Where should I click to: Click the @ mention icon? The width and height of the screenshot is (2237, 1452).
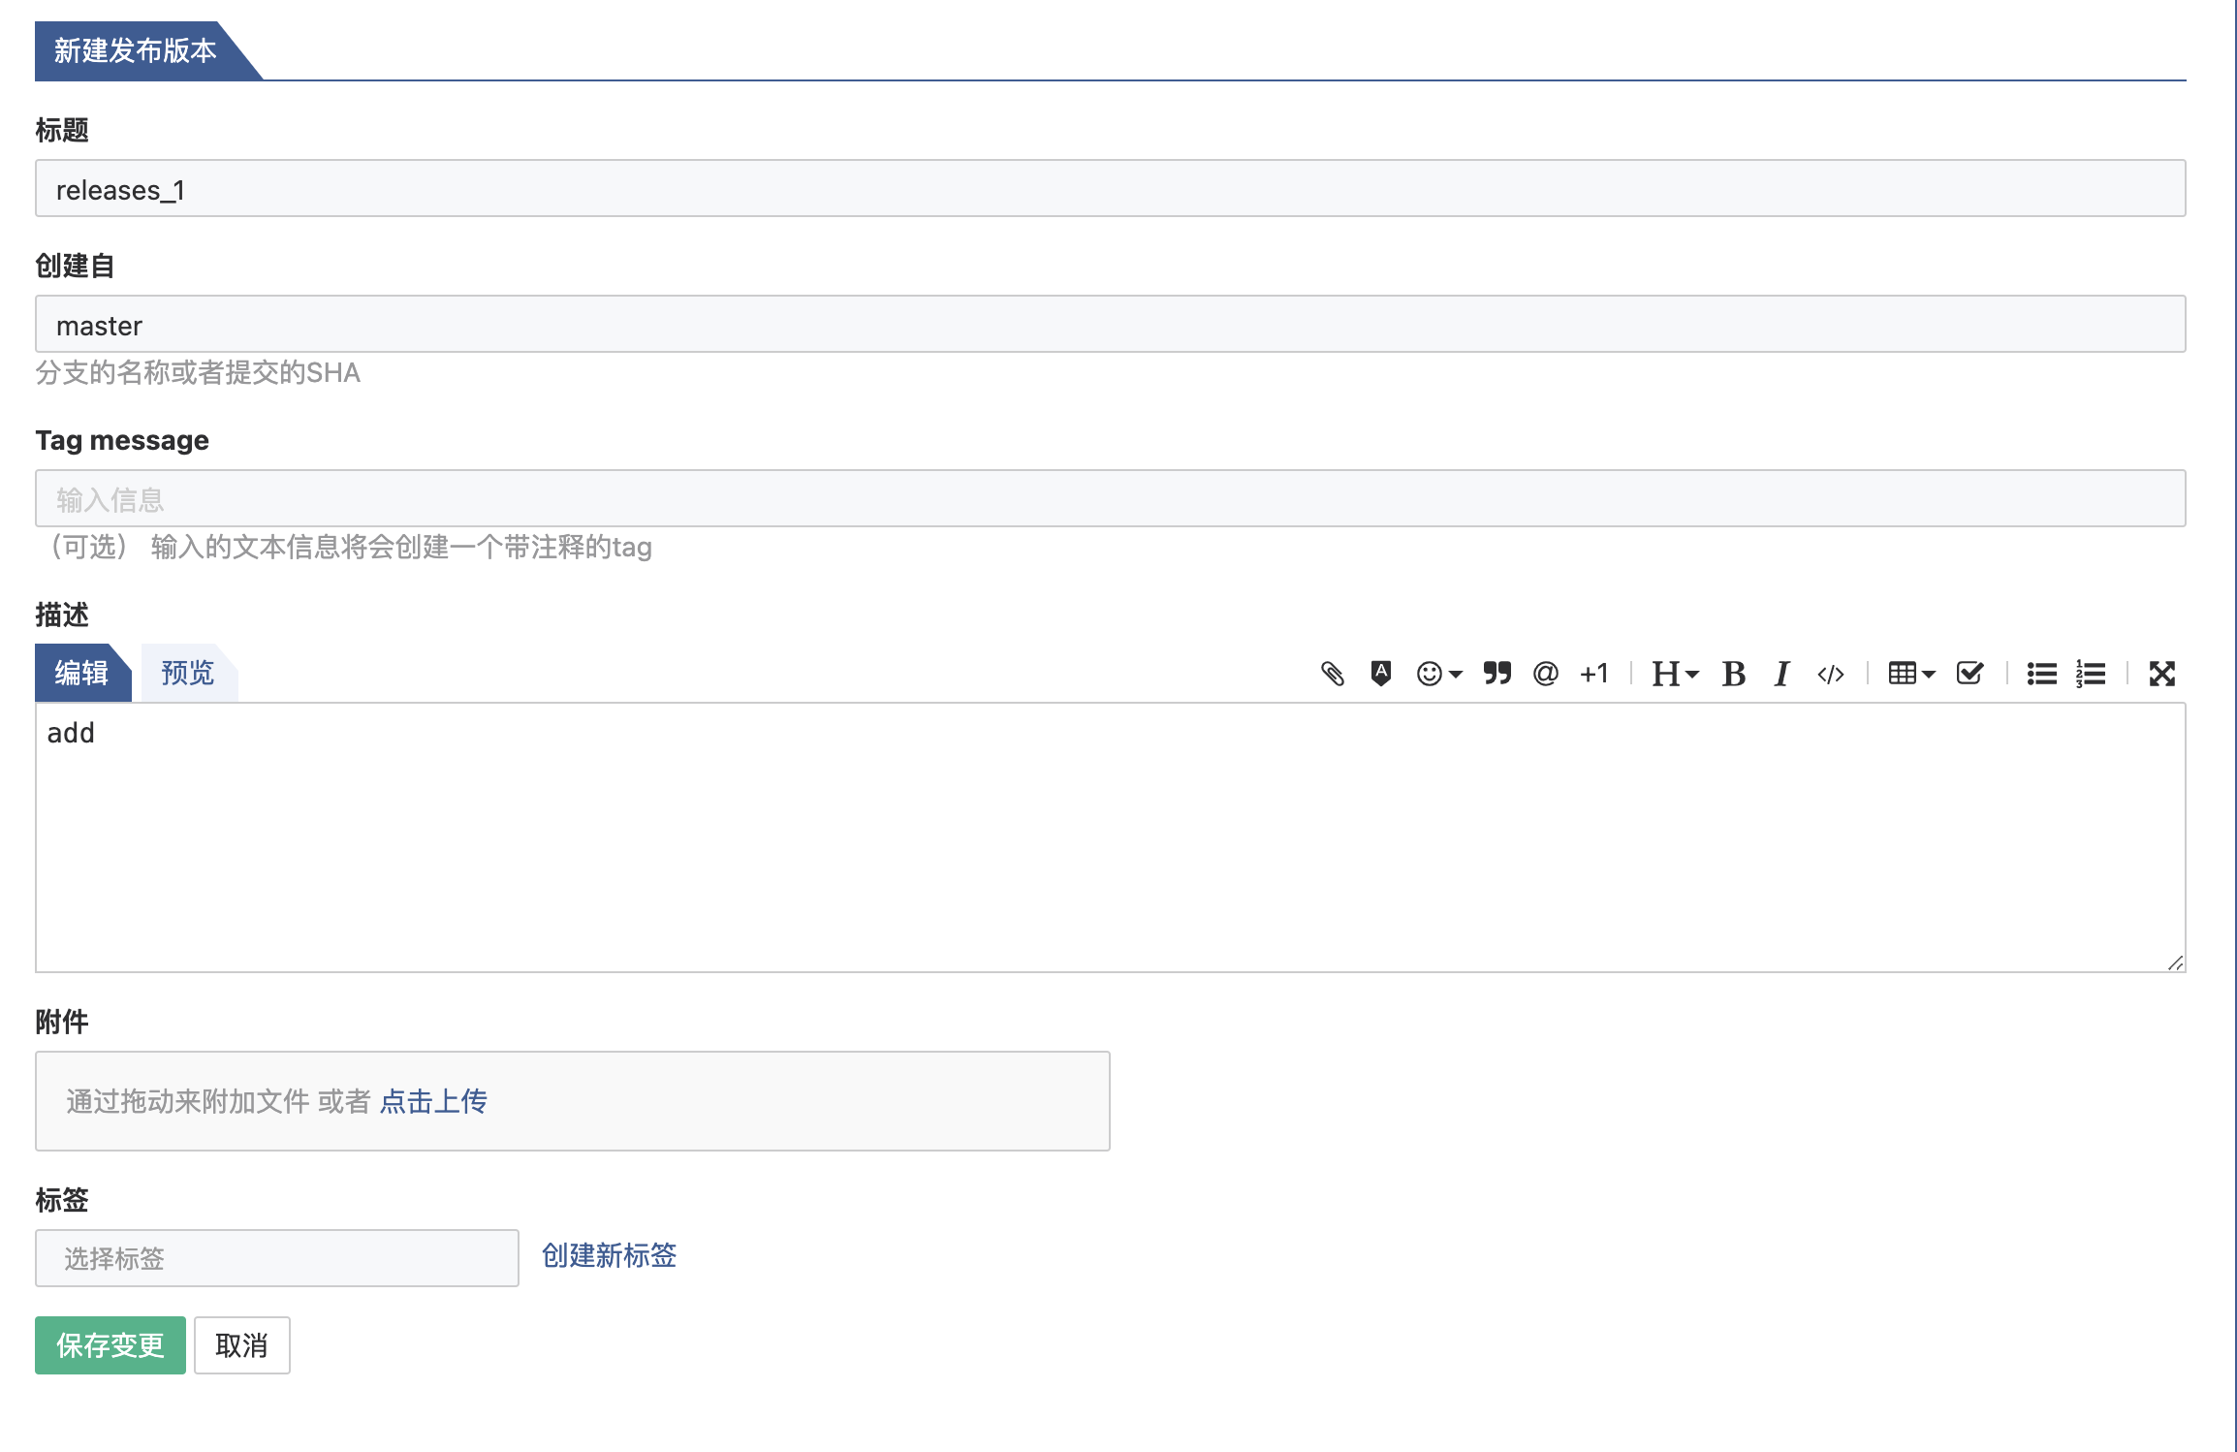(x=1545, y=674)
